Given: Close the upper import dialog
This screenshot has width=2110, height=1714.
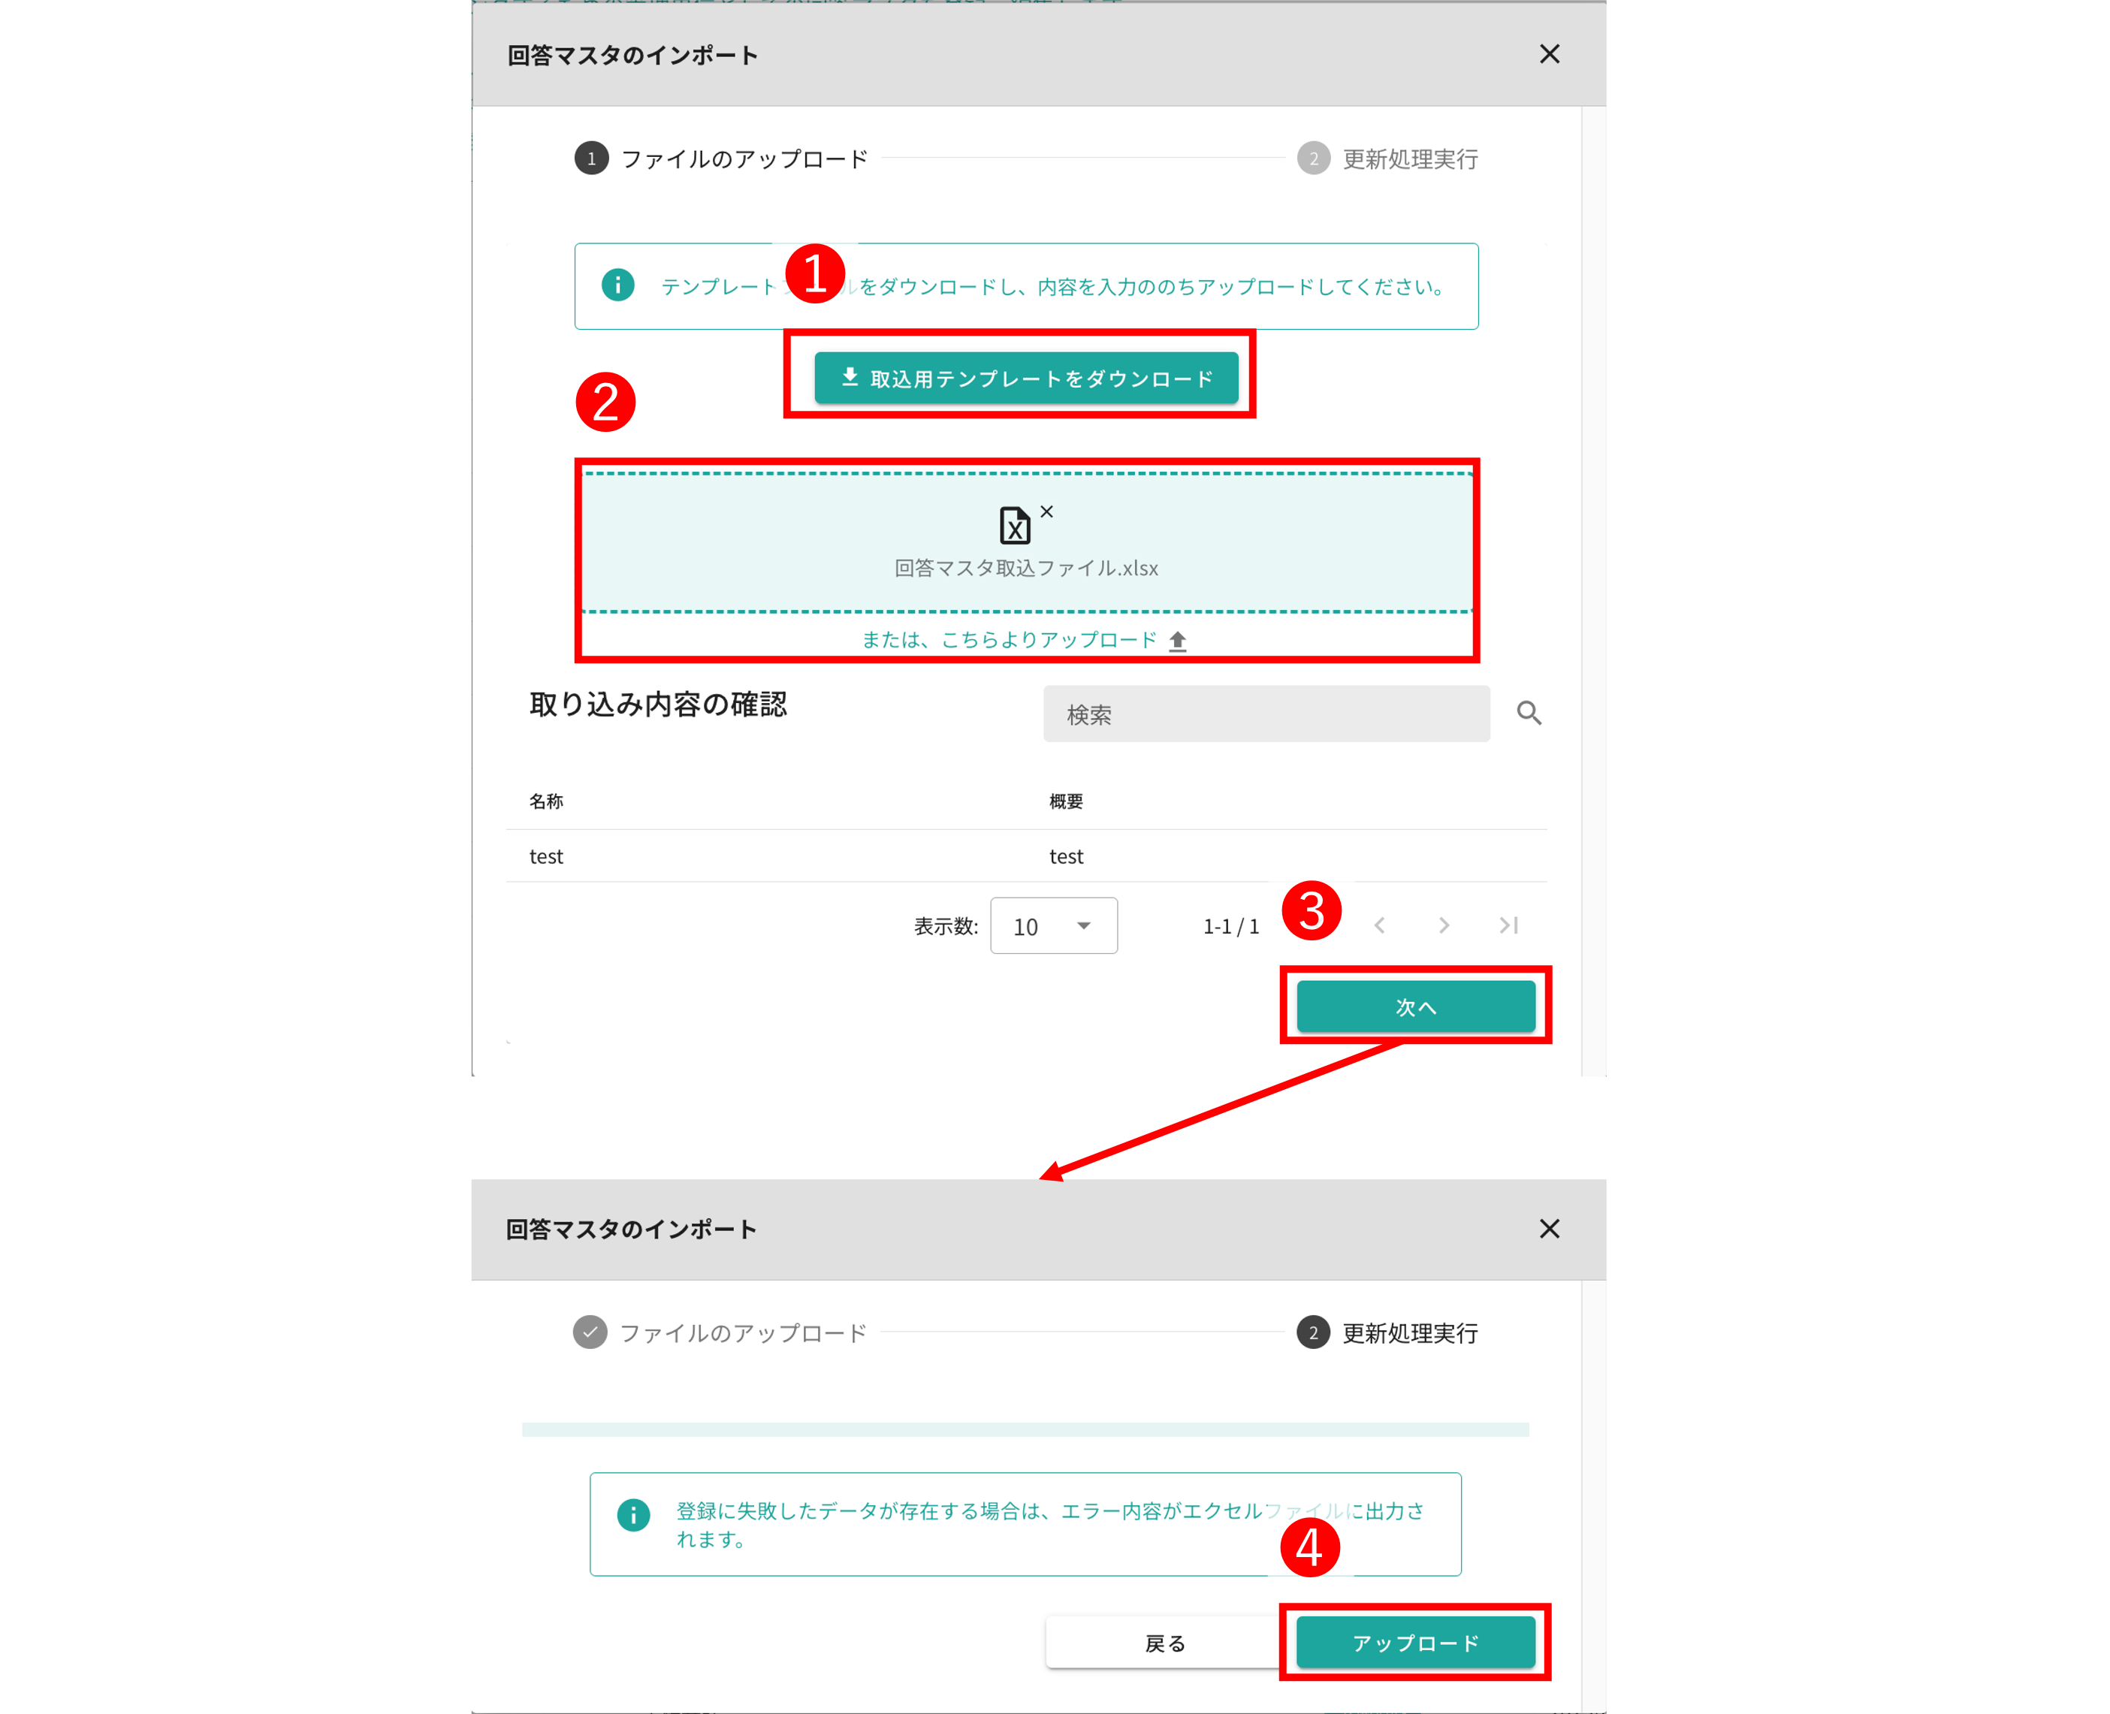Looking at the screenshot, I should point(1549,54).
